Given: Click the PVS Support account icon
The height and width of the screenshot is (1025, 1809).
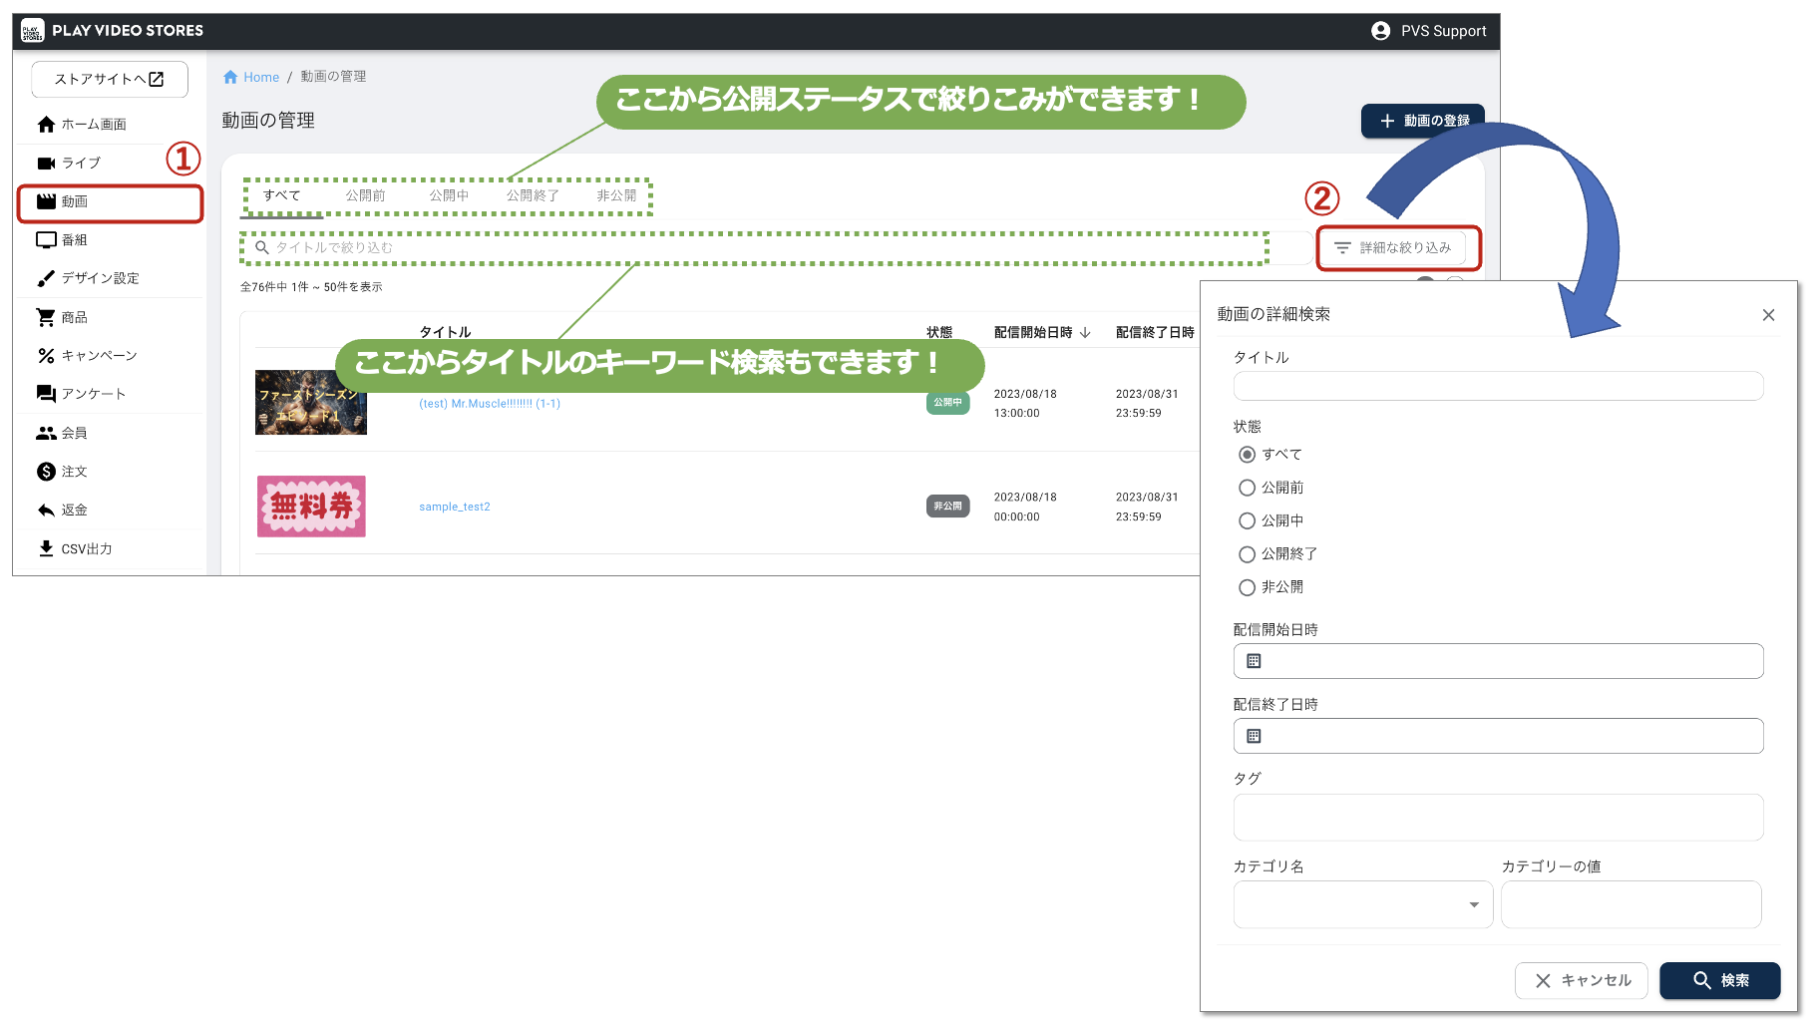Looking at the screenshot, I should pos(1380,31).
